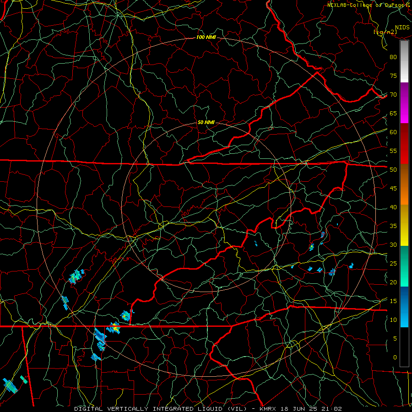
Task: Pick the teal-green segment of the color bar
Action: (404, 266)
